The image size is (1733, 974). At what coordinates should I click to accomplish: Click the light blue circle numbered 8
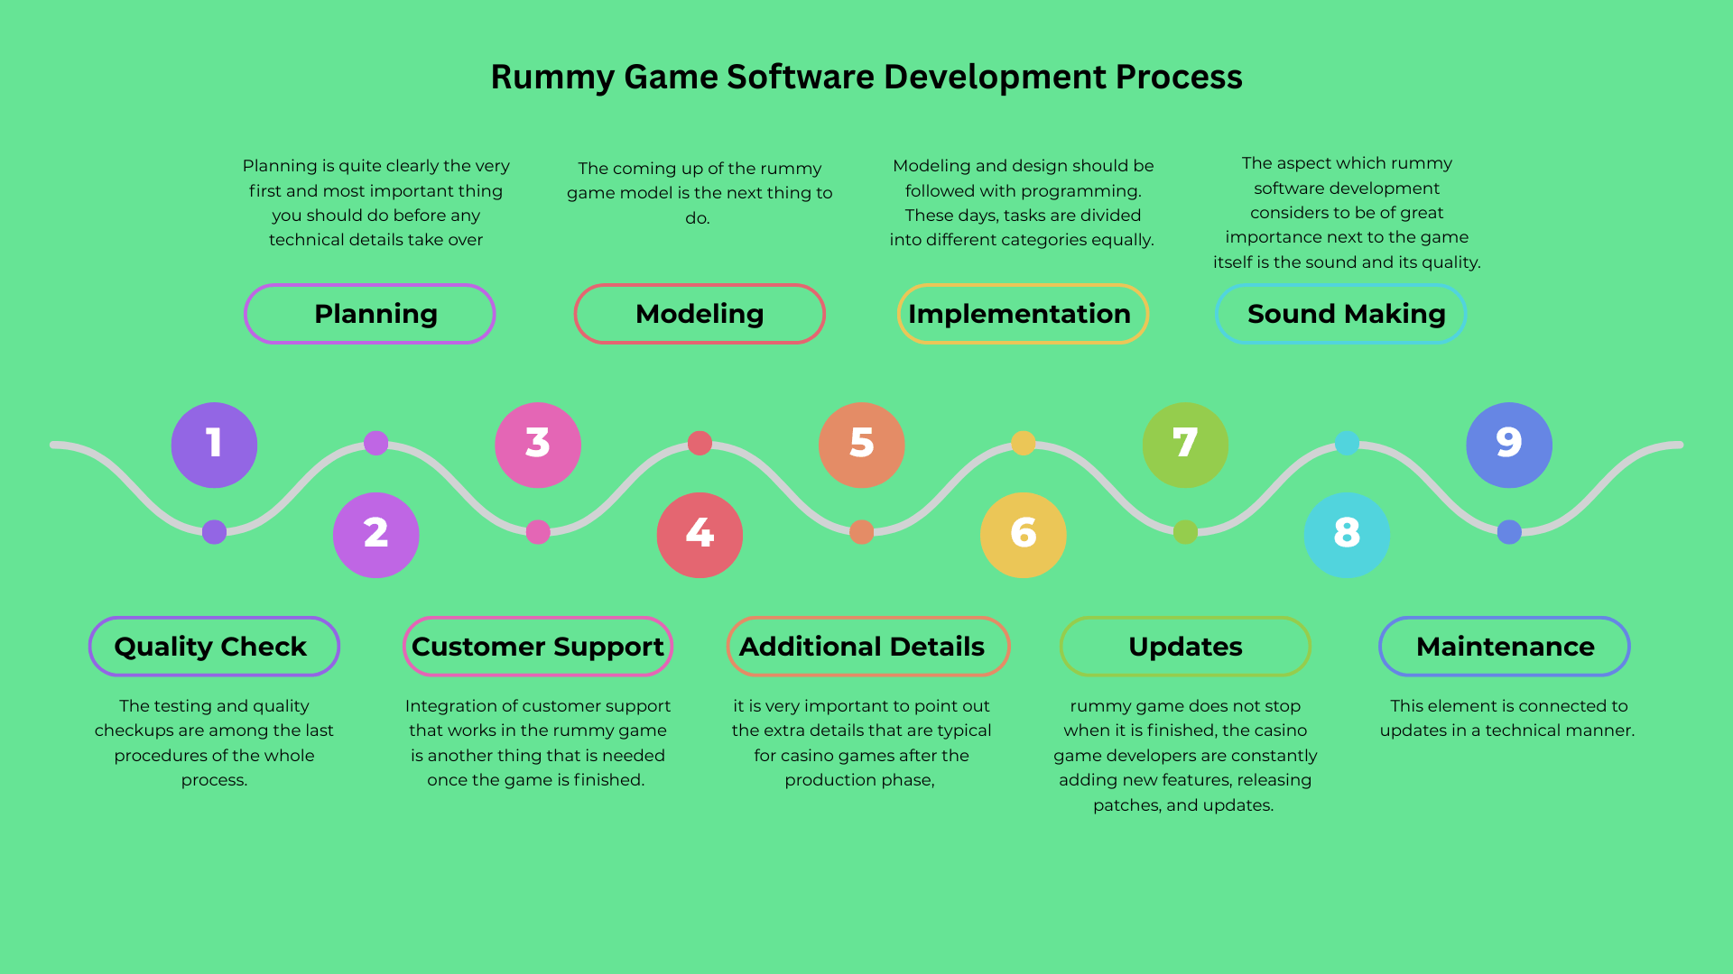coord(1347,535)
